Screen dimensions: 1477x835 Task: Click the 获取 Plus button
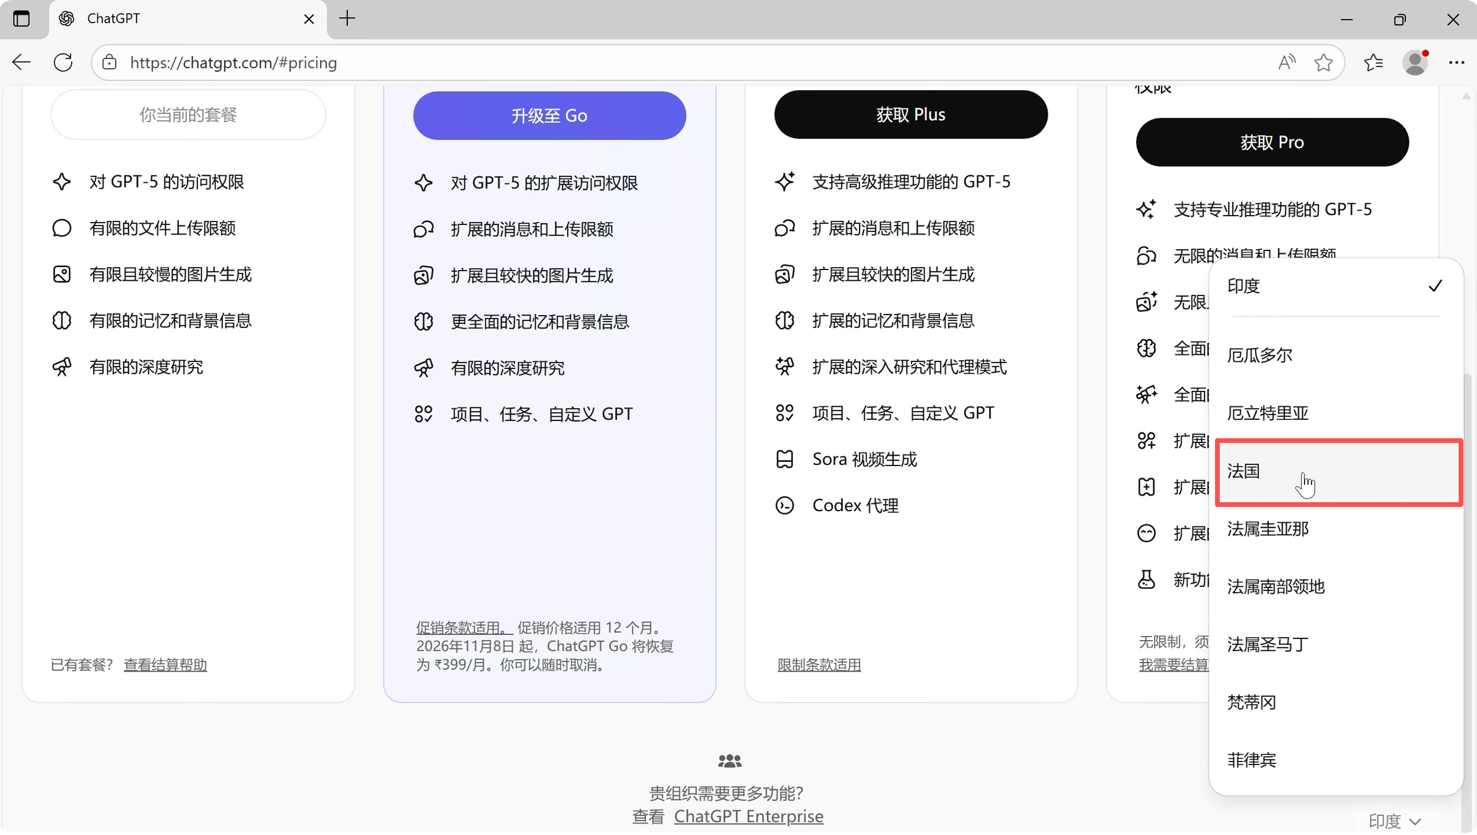click(910, 114)
